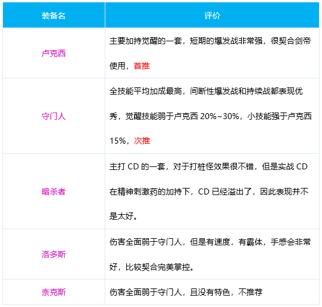Image resolution: width=322 pixels, height=307 pixels.
Task: Click the text 比较契合完美掌控
Action: (159, 267)
